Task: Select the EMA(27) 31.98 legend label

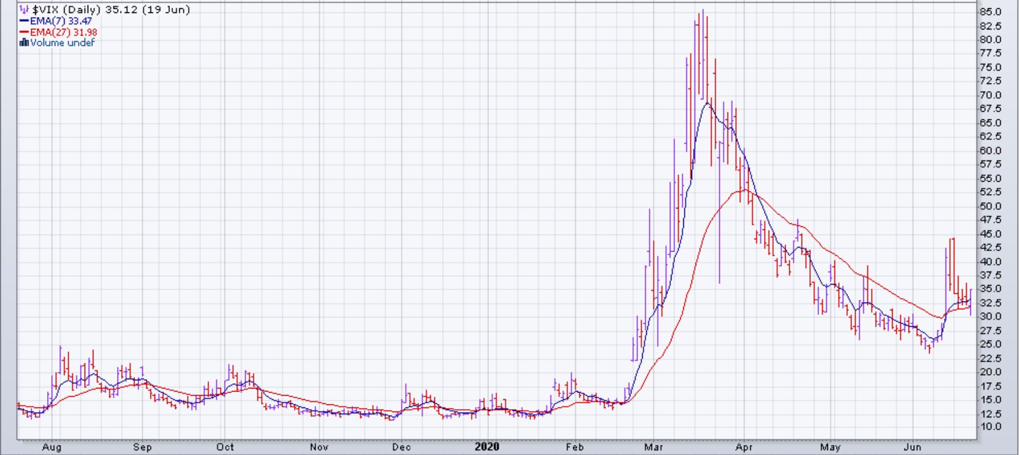Action: (63, 32)
